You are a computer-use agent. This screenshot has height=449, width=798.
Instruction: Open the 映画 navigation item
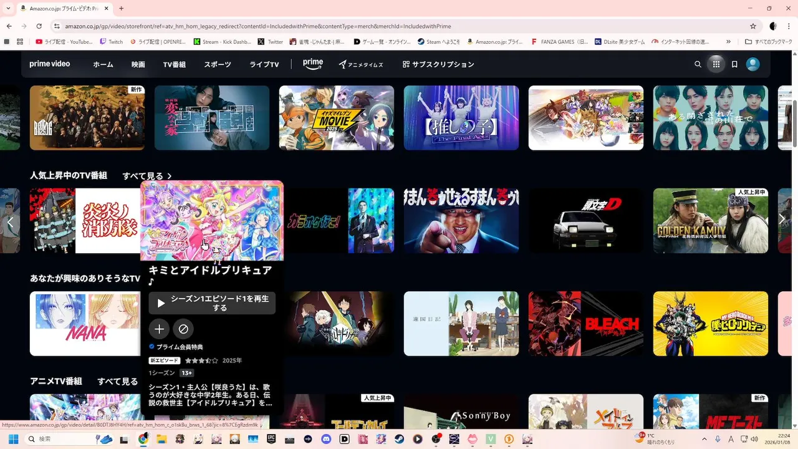tap(138, 64)
